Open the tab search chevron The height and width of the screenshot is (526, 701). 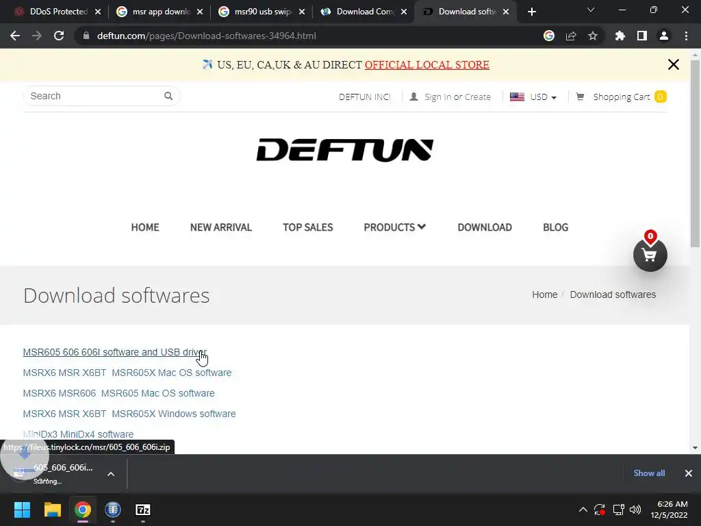[x=591, y=10]
